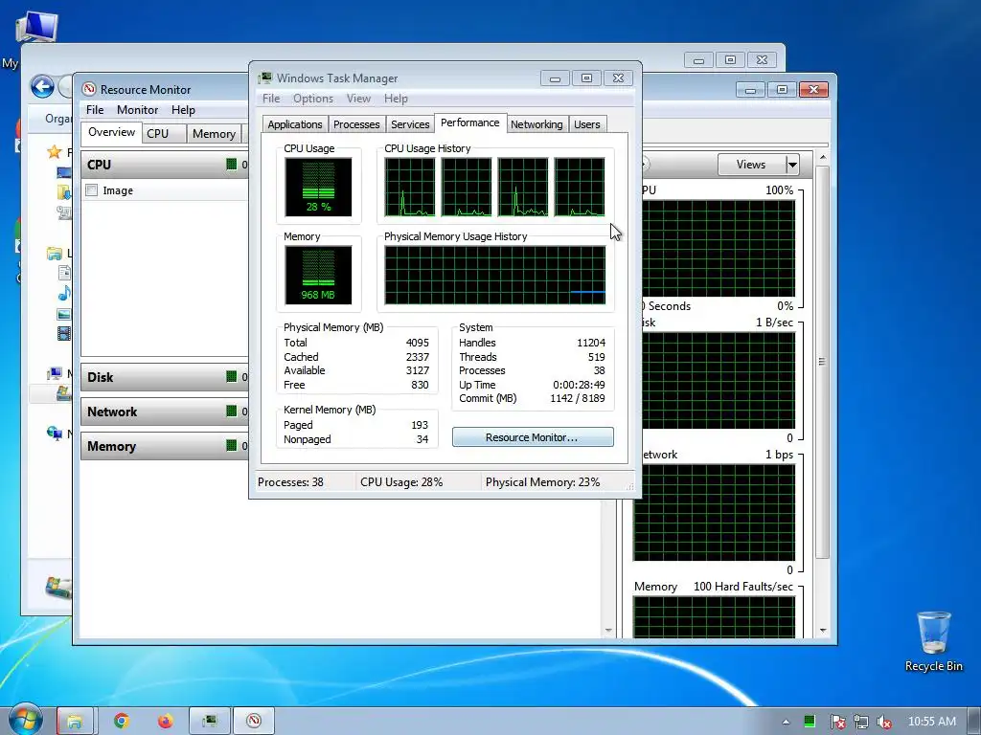981x735 pixels.
Task: Select the Music library icon in Explorer sidebar
Action: click(x=64, y=293)
